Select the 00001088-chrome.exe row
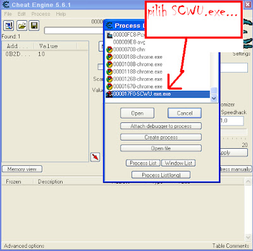The height and width of the screenshot is (251, 253). point(157,64)
